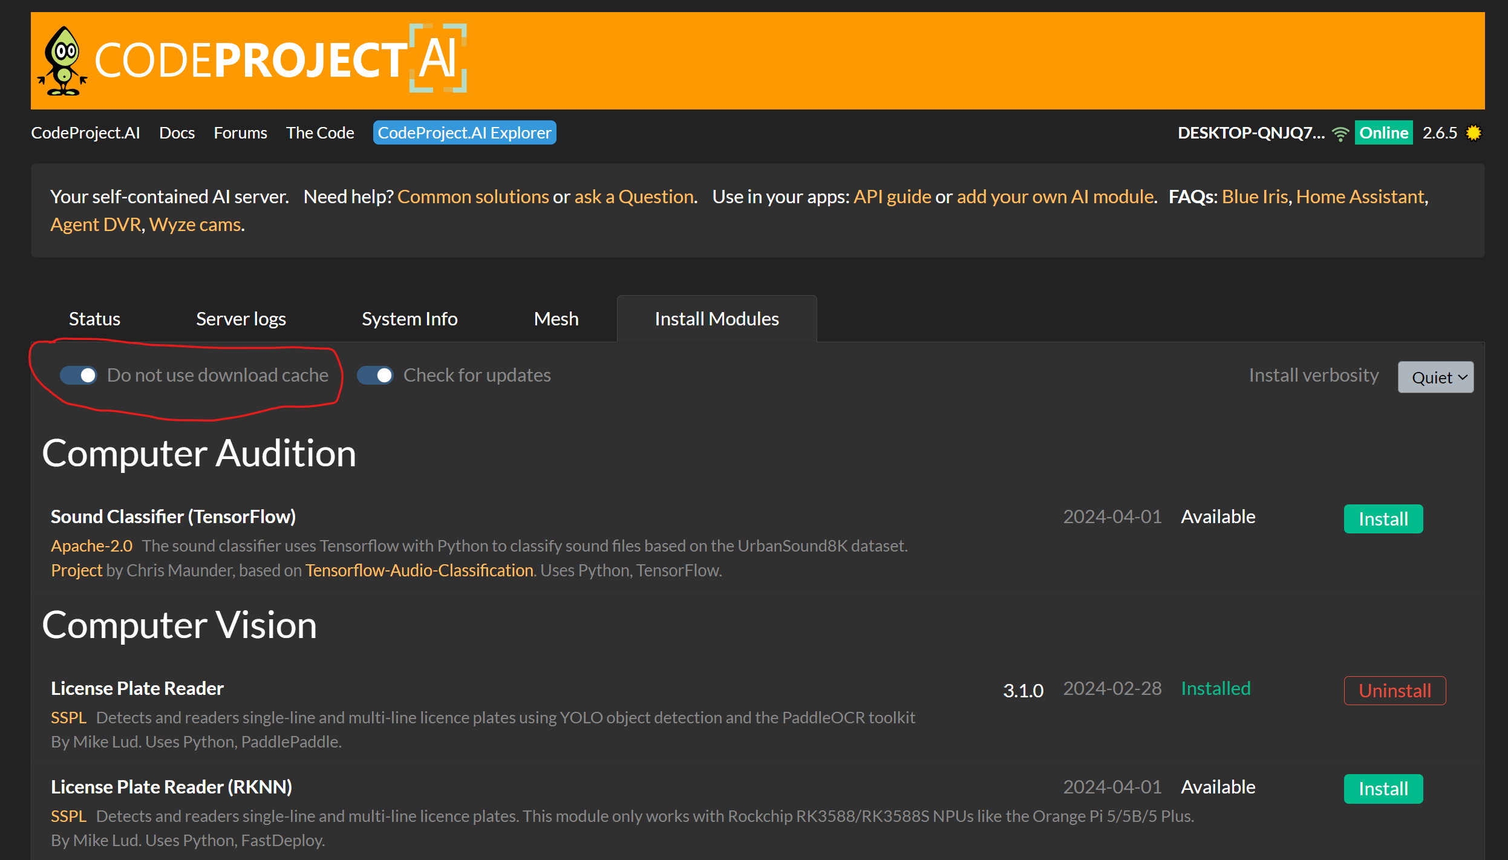The height and width of the screenshot is (860, 1508).
Task: Open the Wyze cams FAQ link
Action: click(195, 224)
